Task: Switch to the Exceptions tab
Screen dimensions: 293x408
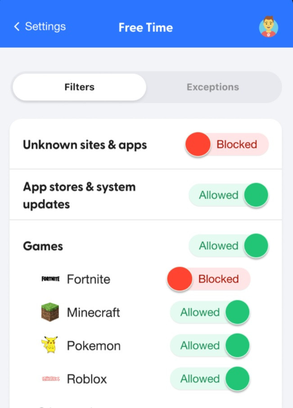Action: click(x=213, y=87)
